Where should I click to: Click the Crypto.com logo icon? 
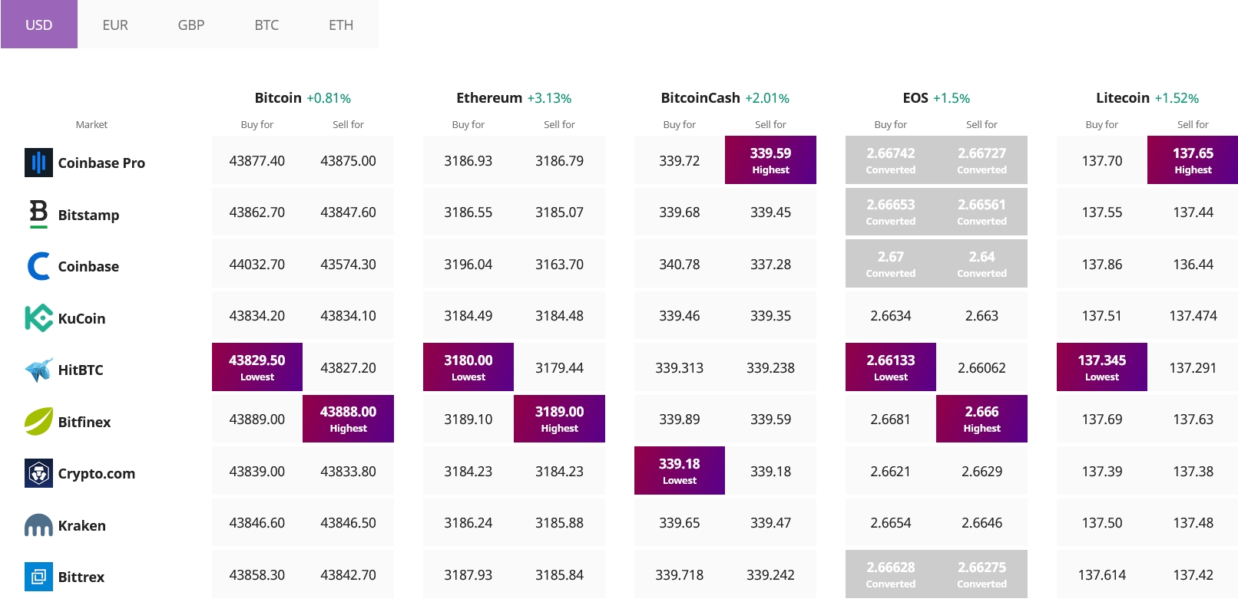tap(38, 473)
